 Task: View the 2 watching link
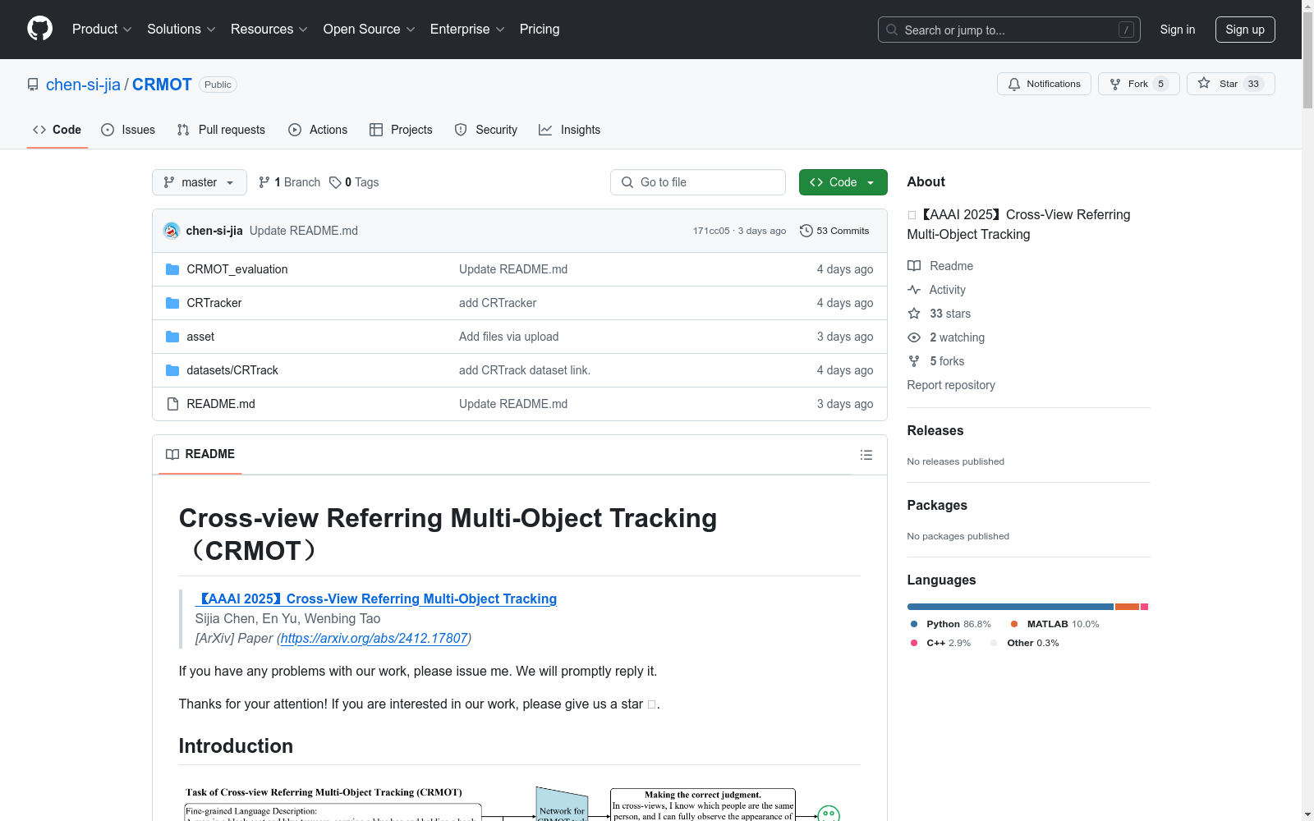[x=946, y=337]
